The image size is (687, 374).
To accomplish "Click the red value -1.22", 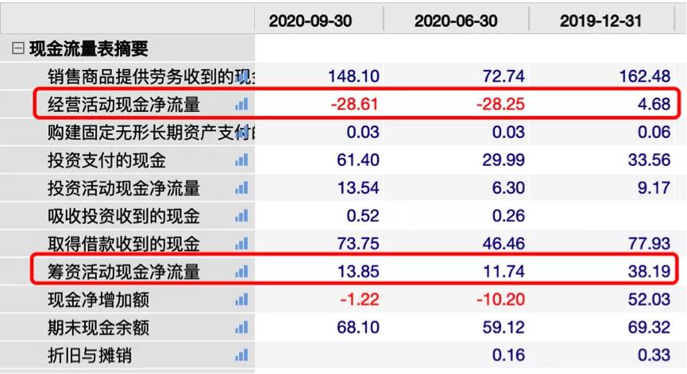I will pos(359,300).
